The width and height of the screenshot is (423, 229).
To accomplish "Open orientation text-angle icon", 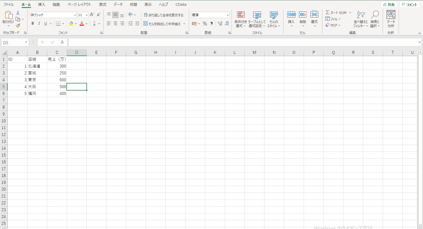I will [130, 15].
